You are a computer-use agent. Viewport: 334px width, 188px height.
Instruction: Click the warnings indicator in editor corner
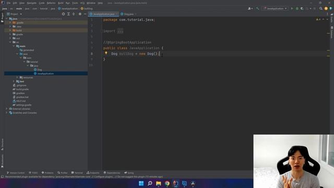pos(318,19)
